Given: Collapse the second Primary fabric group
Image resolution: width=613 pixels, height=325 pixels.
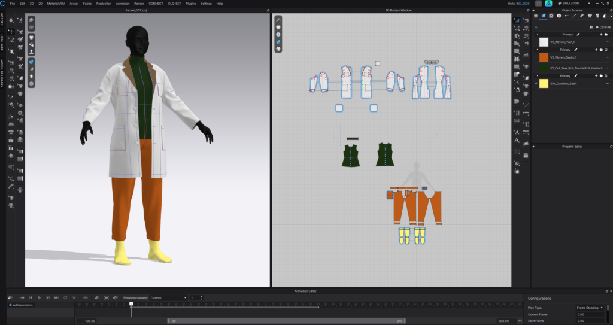Looking at the screenshot, I should pos(537,50).
